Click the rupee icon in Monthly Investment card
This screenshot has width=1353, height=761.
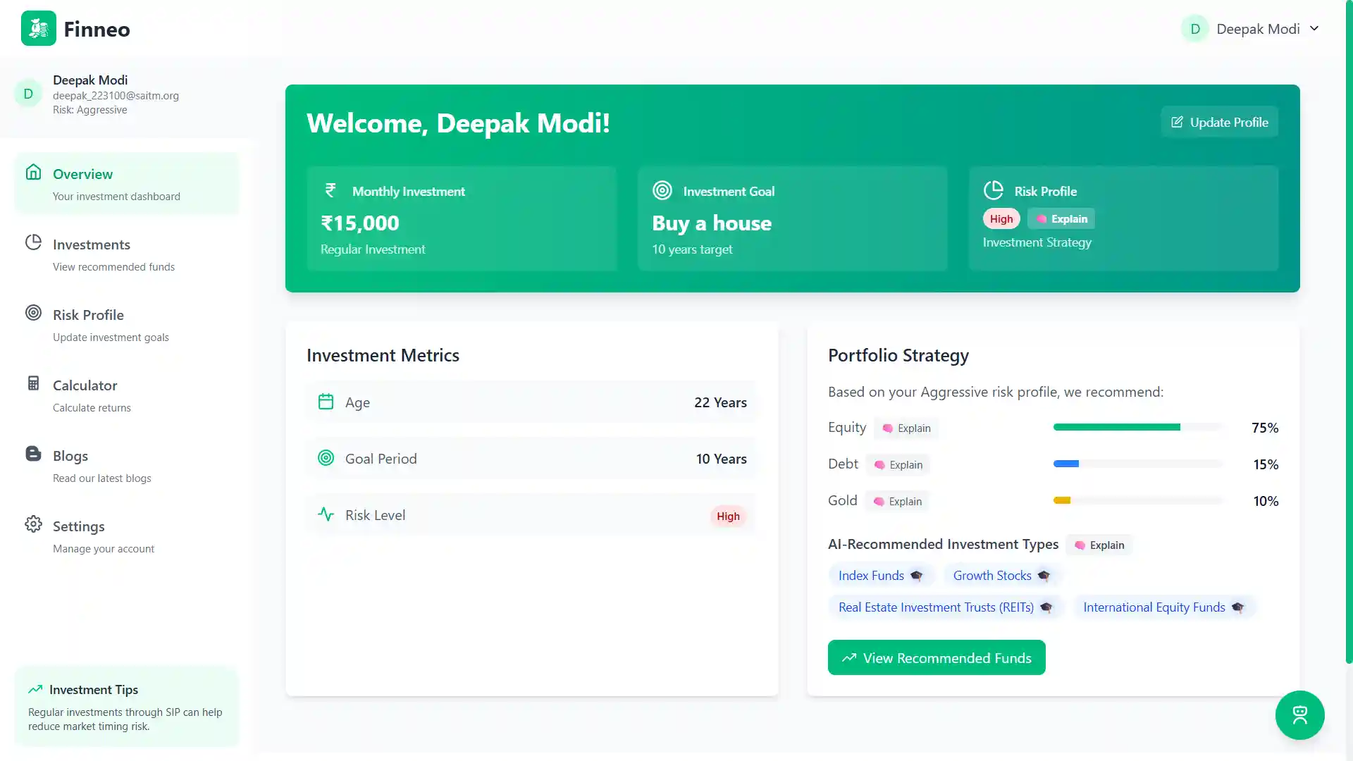(330, 190)
